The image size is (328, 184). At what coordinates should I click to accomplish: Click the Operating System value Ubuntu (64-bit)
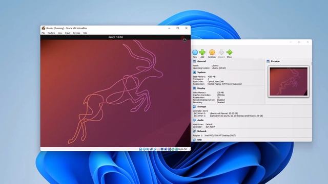219,68
